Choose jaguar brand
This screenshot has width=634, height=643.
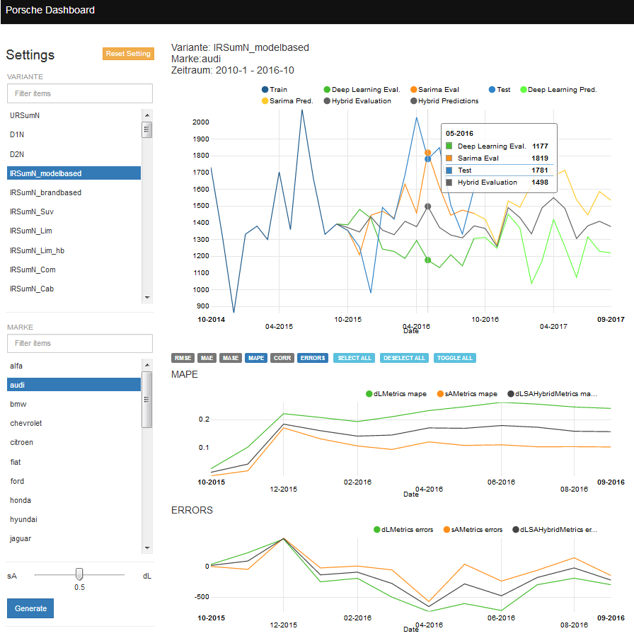(x=74, y=538)
